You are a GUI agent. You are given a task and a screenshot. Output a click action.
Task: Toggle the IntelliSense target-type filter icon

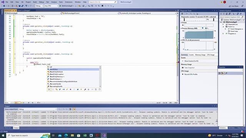[x=49, y=89]
